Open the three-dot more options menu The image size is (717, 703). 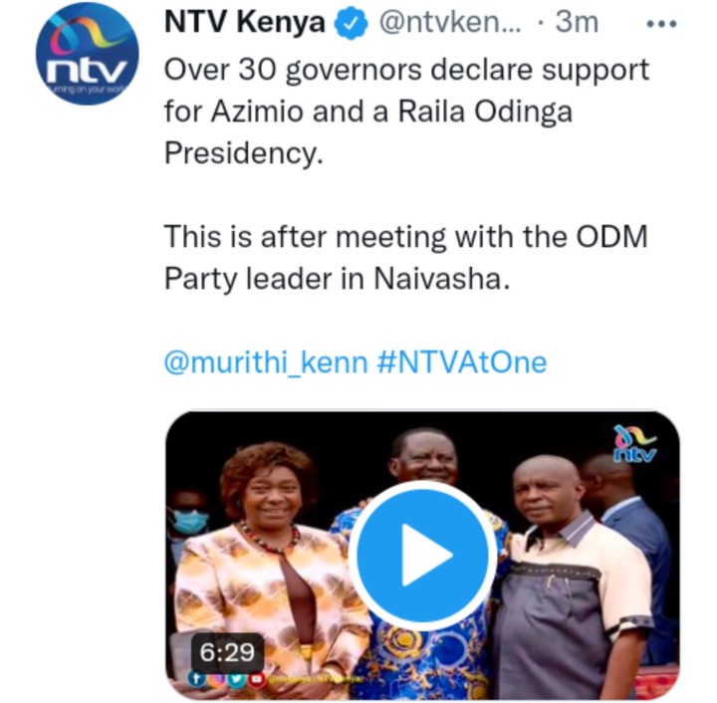tap(661, 24)
